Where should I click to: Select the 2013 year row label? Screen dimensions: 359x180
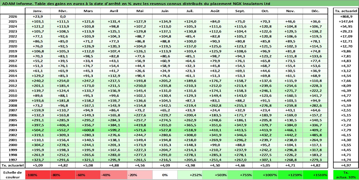click(x=13, y=81)
